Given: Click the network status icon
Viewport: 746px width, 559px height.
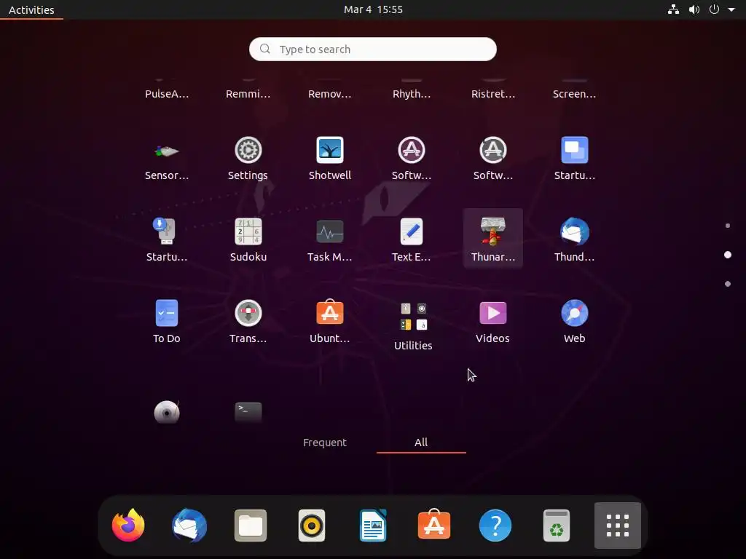Looking at the screenshot, I should tap(673, 9).
